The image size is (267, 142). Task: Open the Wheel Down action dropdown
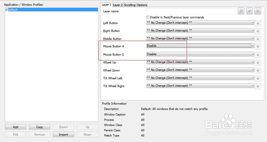(200, 70)
